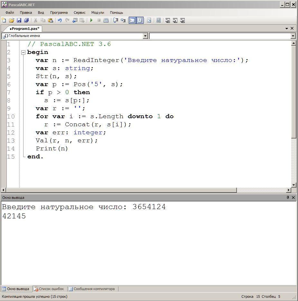Toggle the output window toolbar button
298x301 pixels.
(x=132, y=20)
